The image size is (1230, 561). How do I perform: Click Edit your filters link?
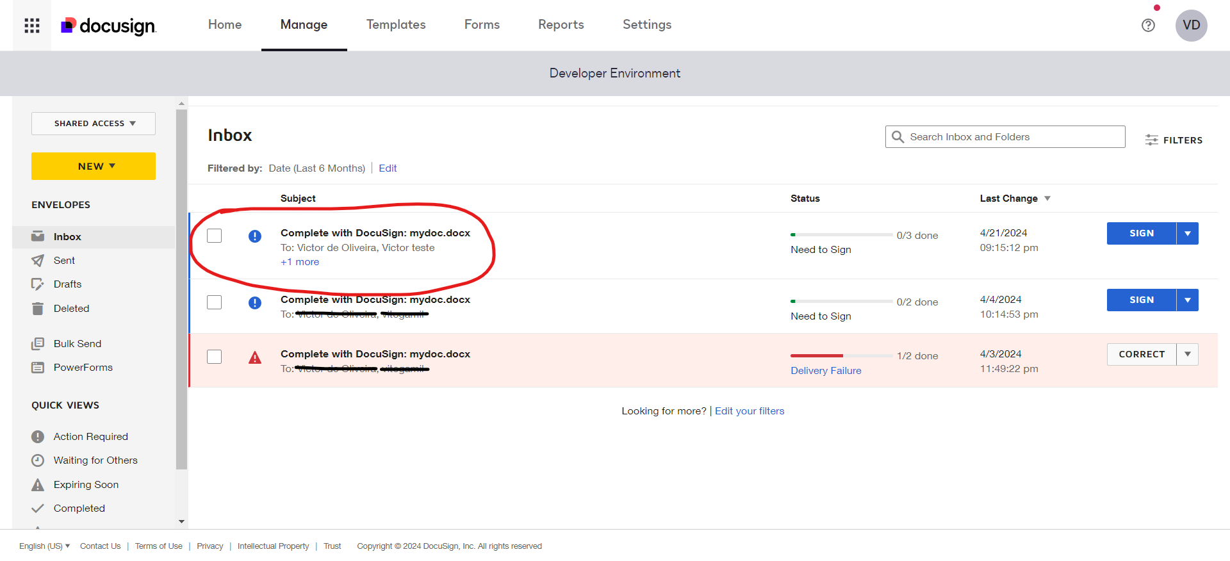coord(750,411)
